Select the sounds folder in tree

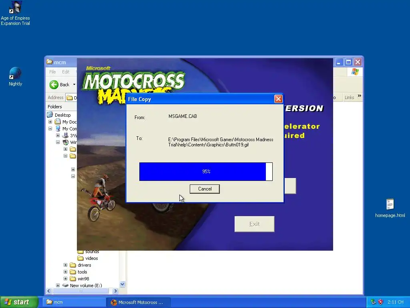[x=92, y=252]
